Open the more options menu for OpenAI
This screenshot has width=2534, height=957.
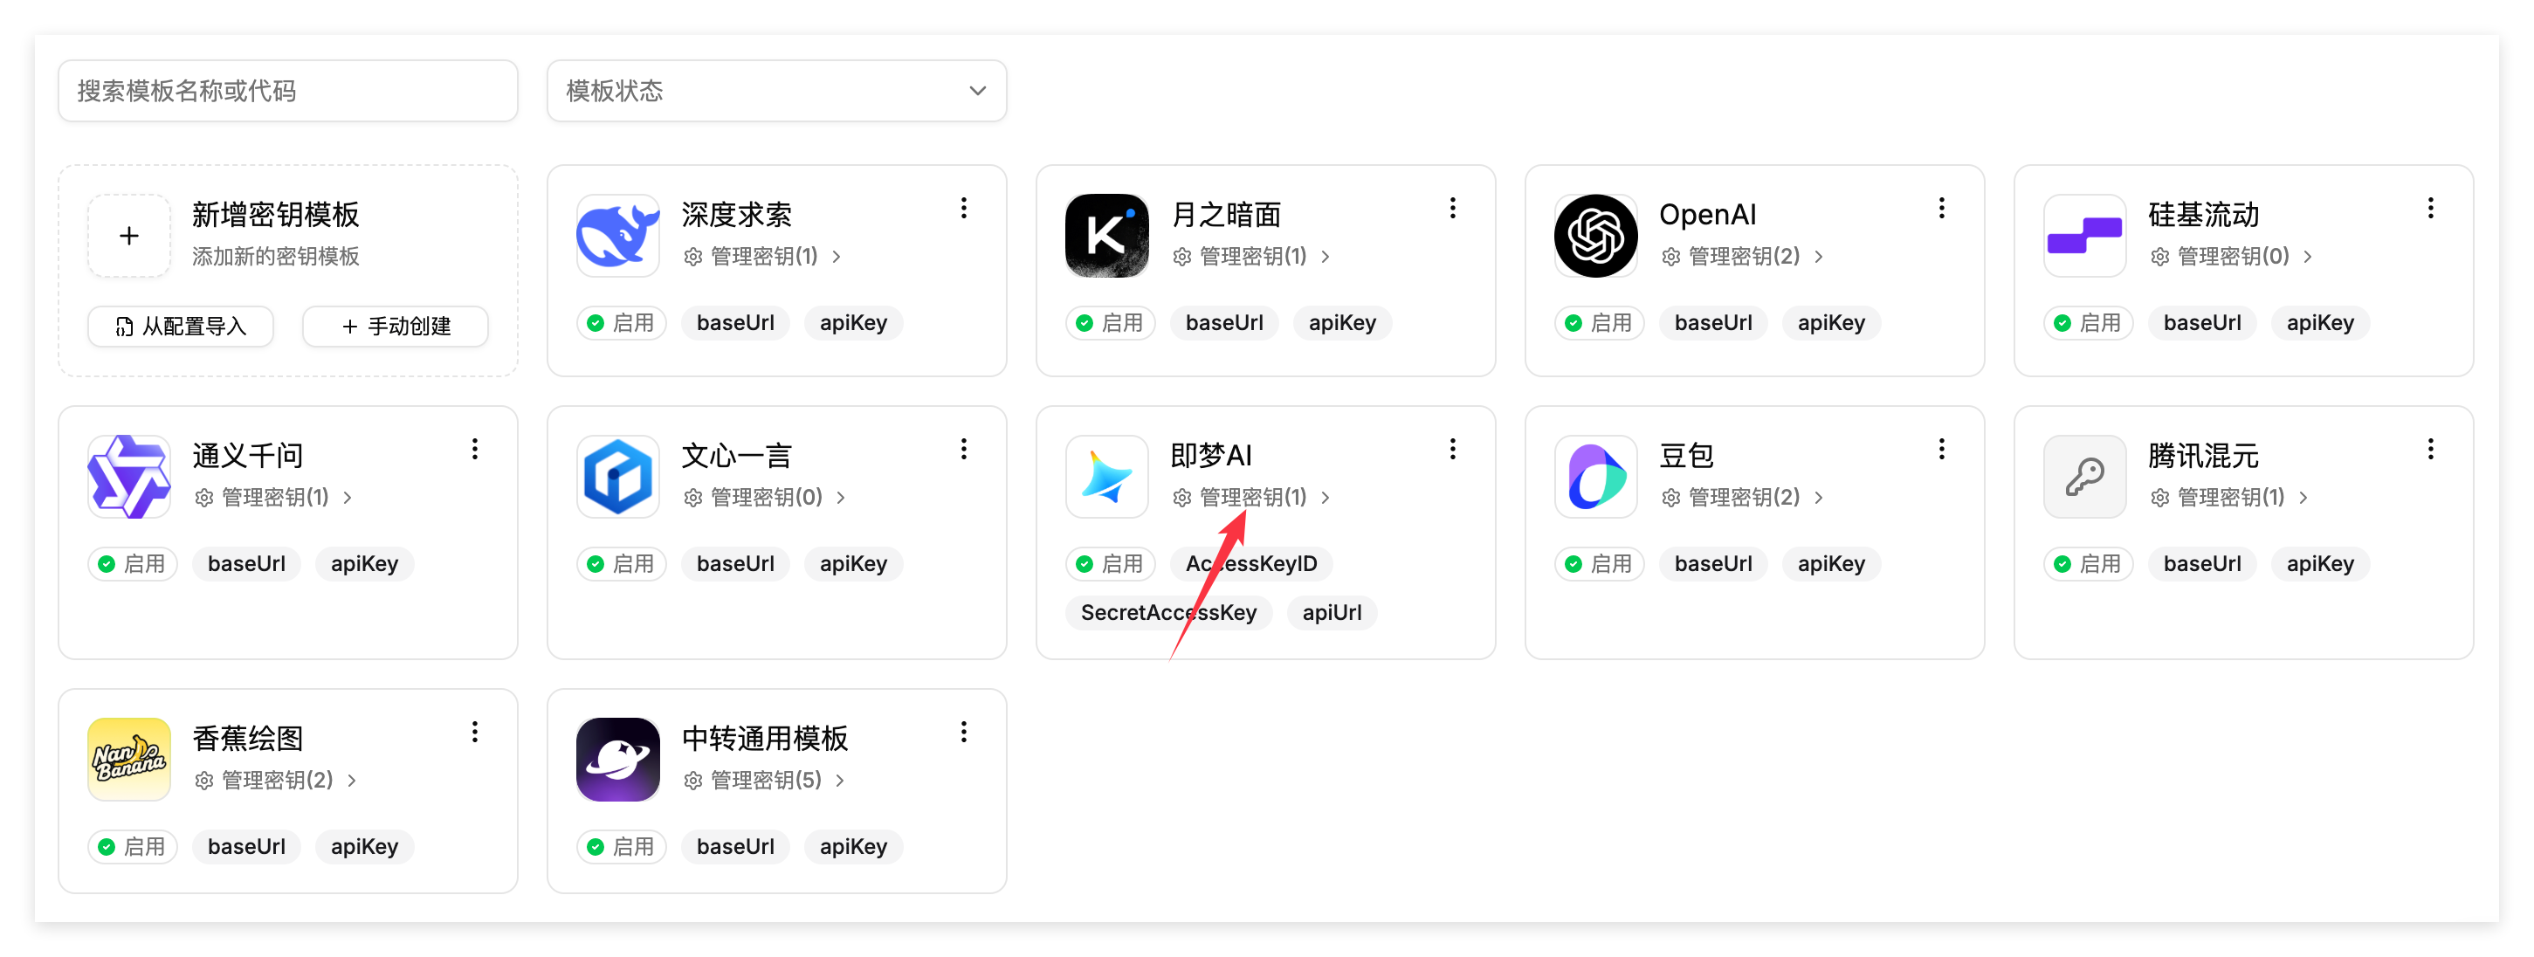coord(1942,209)
